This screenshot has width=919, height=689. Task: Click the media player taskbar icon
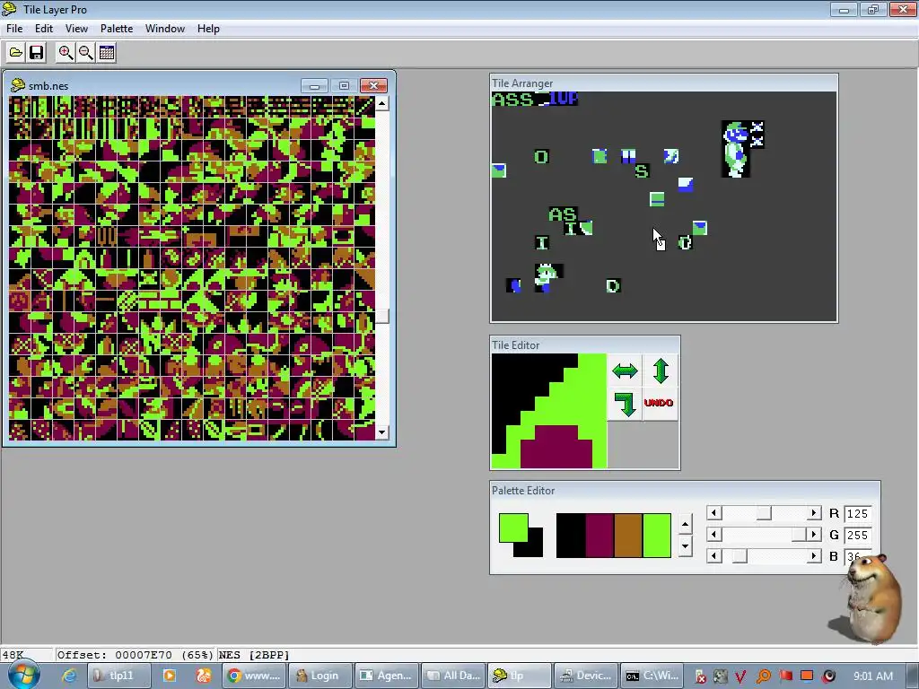(x=170, y=676)
